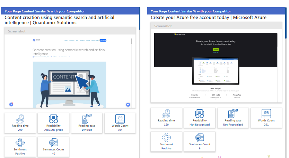This screenshot has height=158, width=289.
Task: Click the Sentences Count value 40
Action: pos(53,154)
